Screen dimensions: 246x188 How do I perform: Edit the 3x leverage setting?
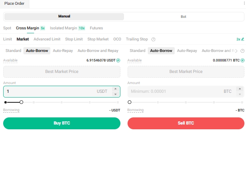click(x=240, y=39)
